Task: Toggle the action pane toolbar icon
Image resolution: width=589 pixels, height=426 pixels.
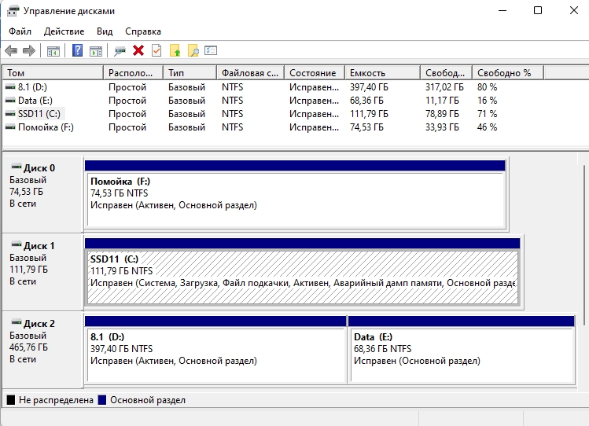Action: pos(96,50)
